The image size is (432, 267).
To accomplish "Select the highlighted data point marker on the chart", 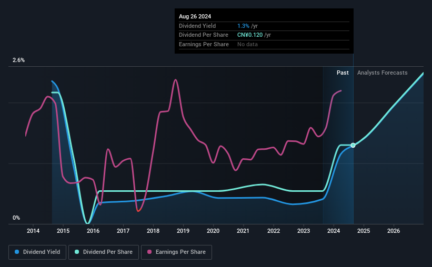I will click(x=353, y=145).
